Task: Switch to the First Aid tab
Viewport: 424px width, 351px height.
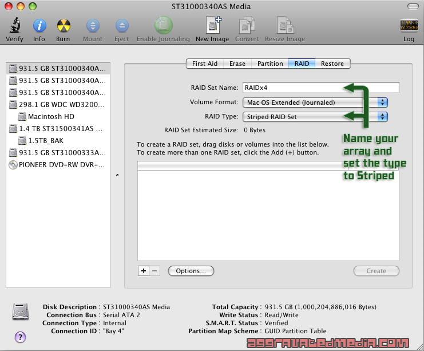Action: 205,64
